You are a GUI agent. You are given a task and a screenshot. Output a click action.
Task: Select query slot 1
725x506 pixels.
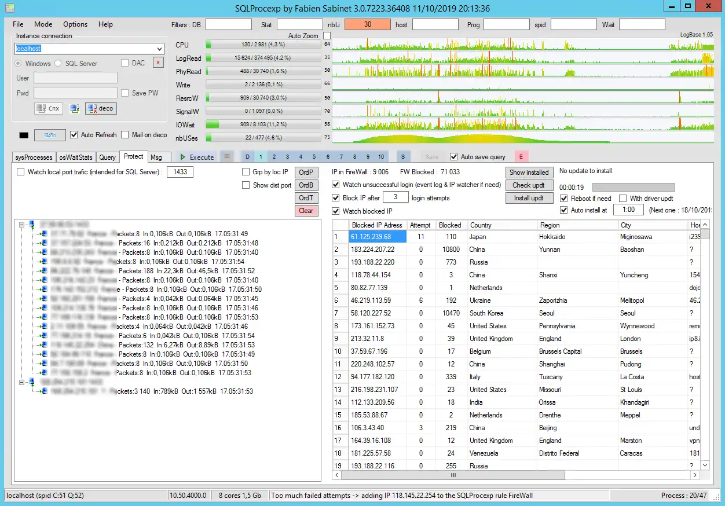coord(261,157)
